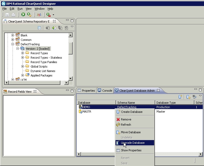204x166 pixels.
Task: Open the Help menu
Action: pos(50,9)
